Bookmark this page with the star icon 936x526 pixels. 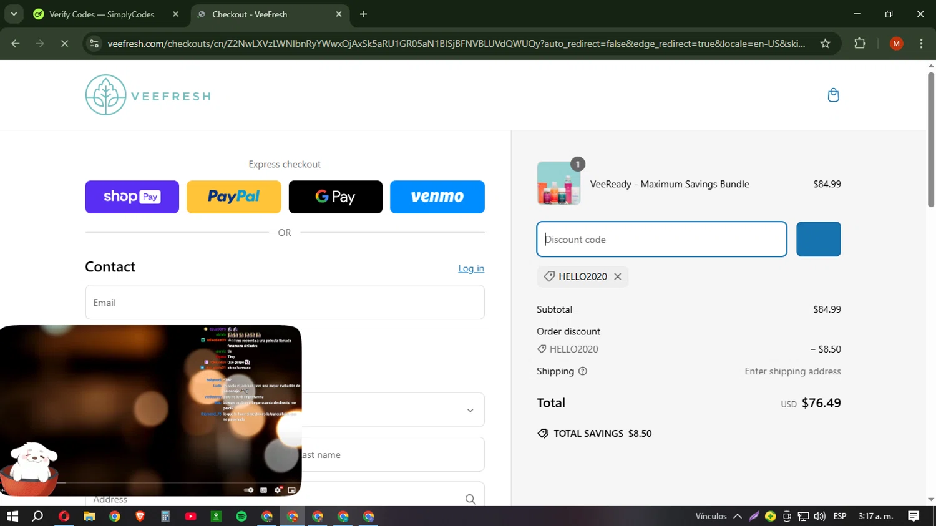tap(825, 44)
